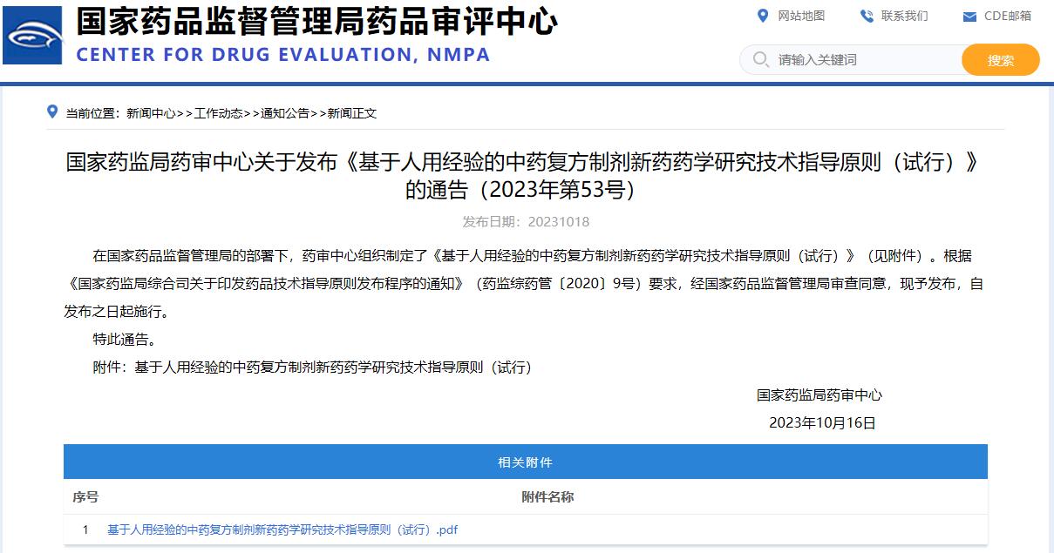Image resolution: width=1054 pixels, height=553 pixels.
Task: Open the CDE邮箱 link
Action: click(1007, 16)
